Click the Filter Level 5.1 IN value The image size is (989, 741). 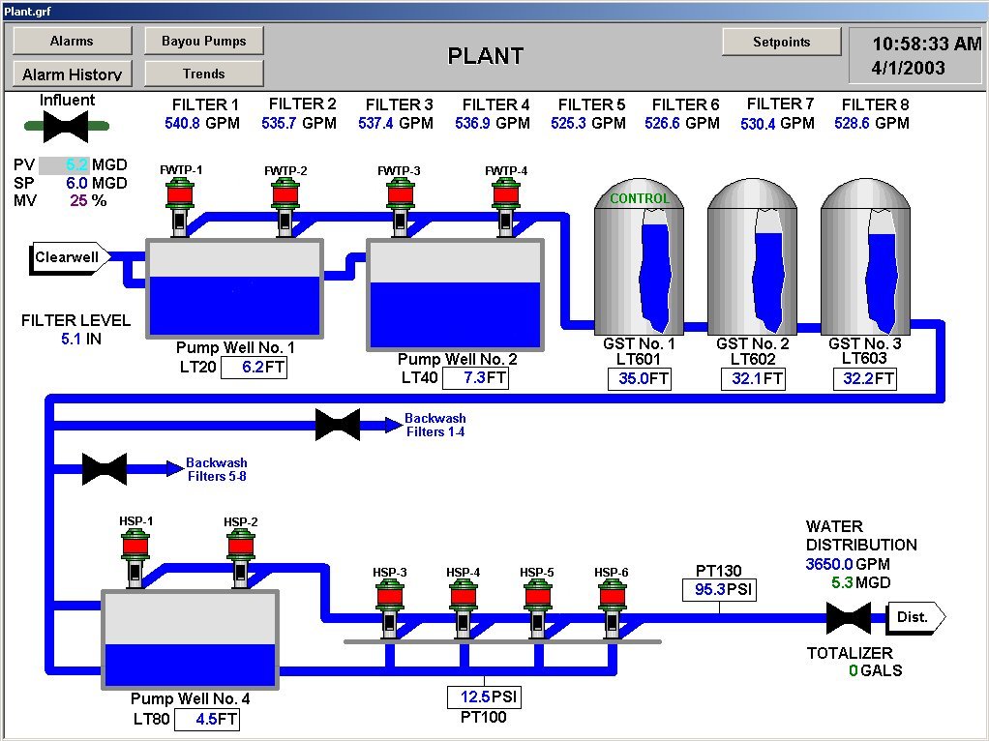click(x=80, y=340)
